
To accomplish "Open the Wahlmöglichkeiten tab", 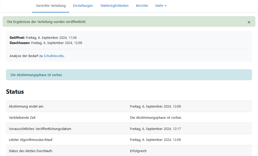I will [x=114, y=6].
